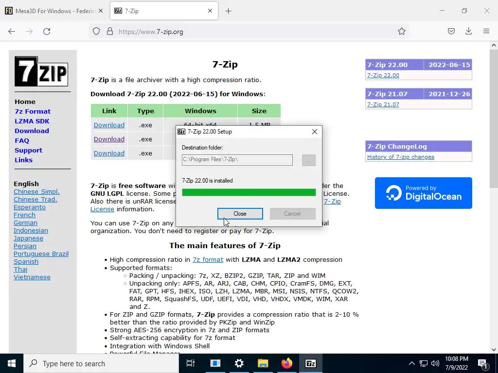Open the Links sidebar item

[x=23, y=160]
